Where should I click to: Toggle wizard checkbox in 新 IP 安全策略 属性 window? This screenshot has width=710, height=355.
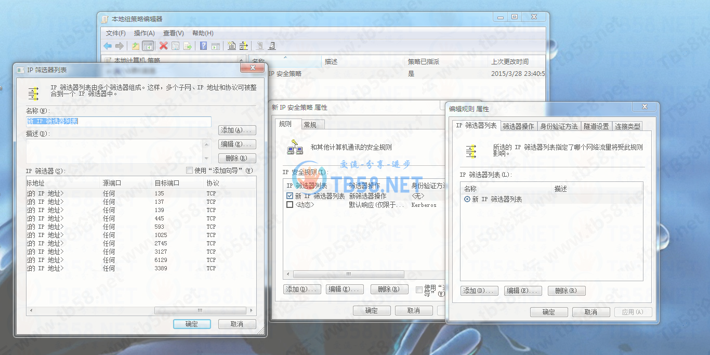coord(419,290)
